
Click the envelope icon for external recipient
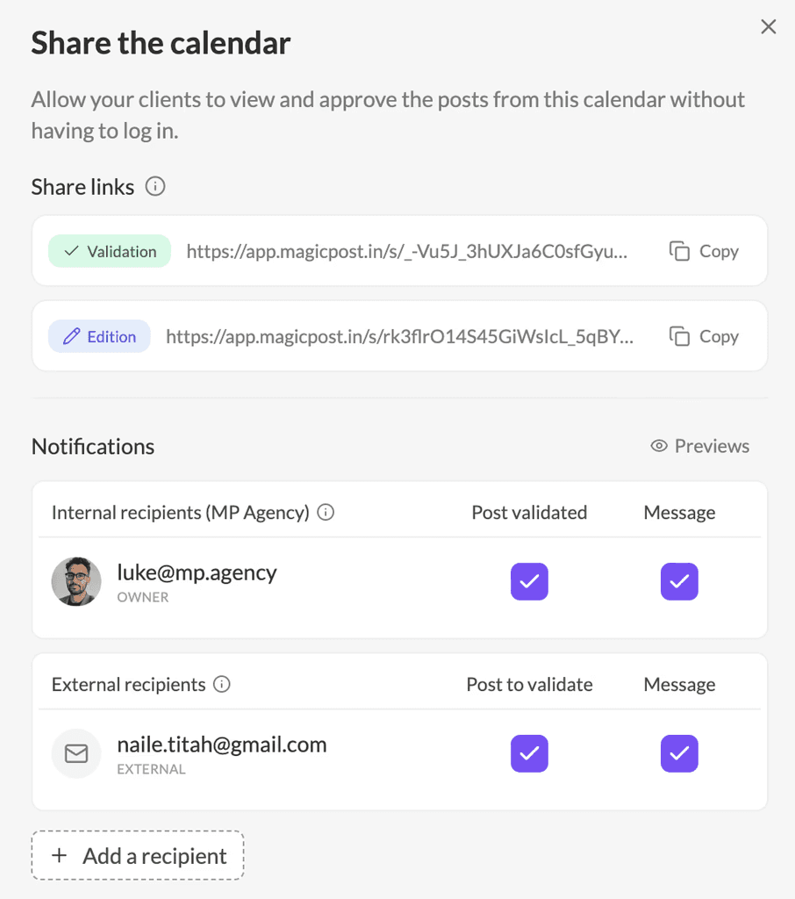pyautogui.click(x=76, y=753)
